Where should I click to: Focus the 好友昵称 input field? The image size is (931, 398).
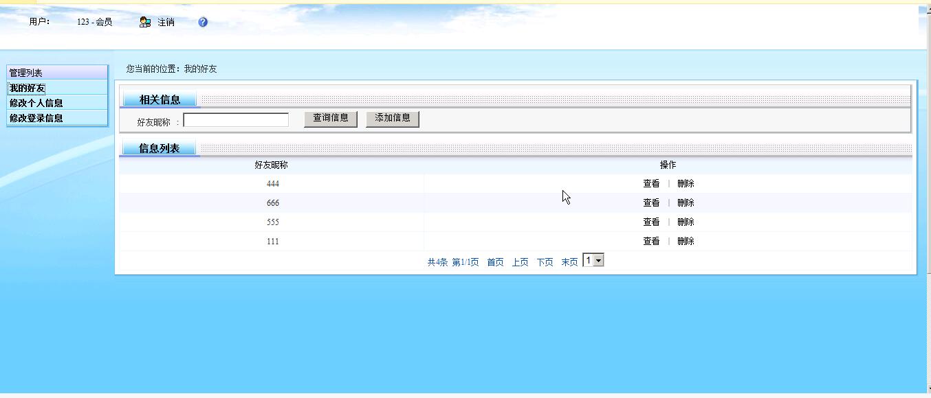tap(236, 120)
